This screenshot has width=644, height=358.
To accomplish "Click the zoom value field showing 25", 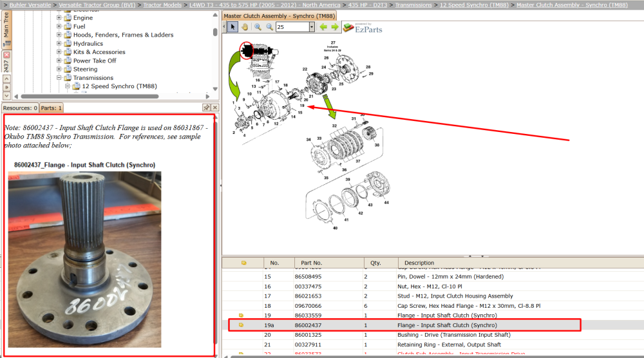I will (292, 27).
